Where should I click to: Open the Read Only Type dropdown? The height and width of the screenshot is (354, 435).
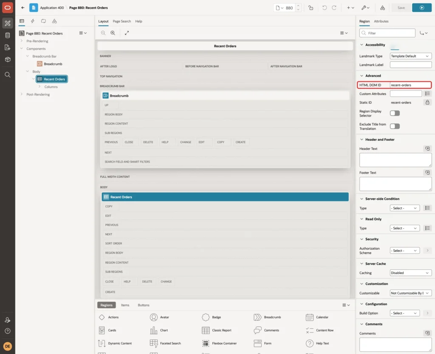pyautogui.click(x=404, y=228)
